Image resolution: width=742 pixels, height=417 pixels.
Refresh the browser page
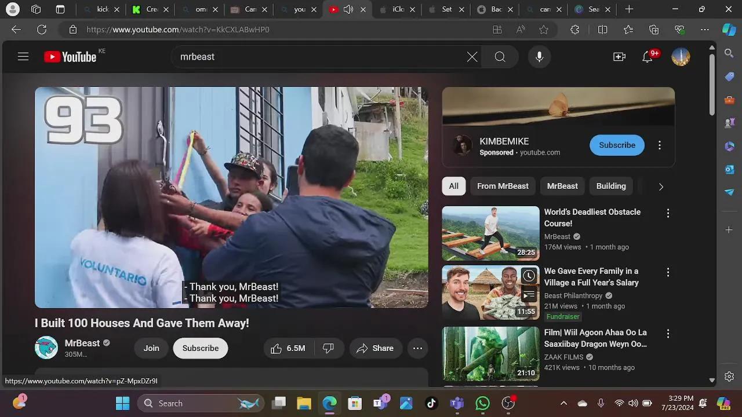pos(42,30)
